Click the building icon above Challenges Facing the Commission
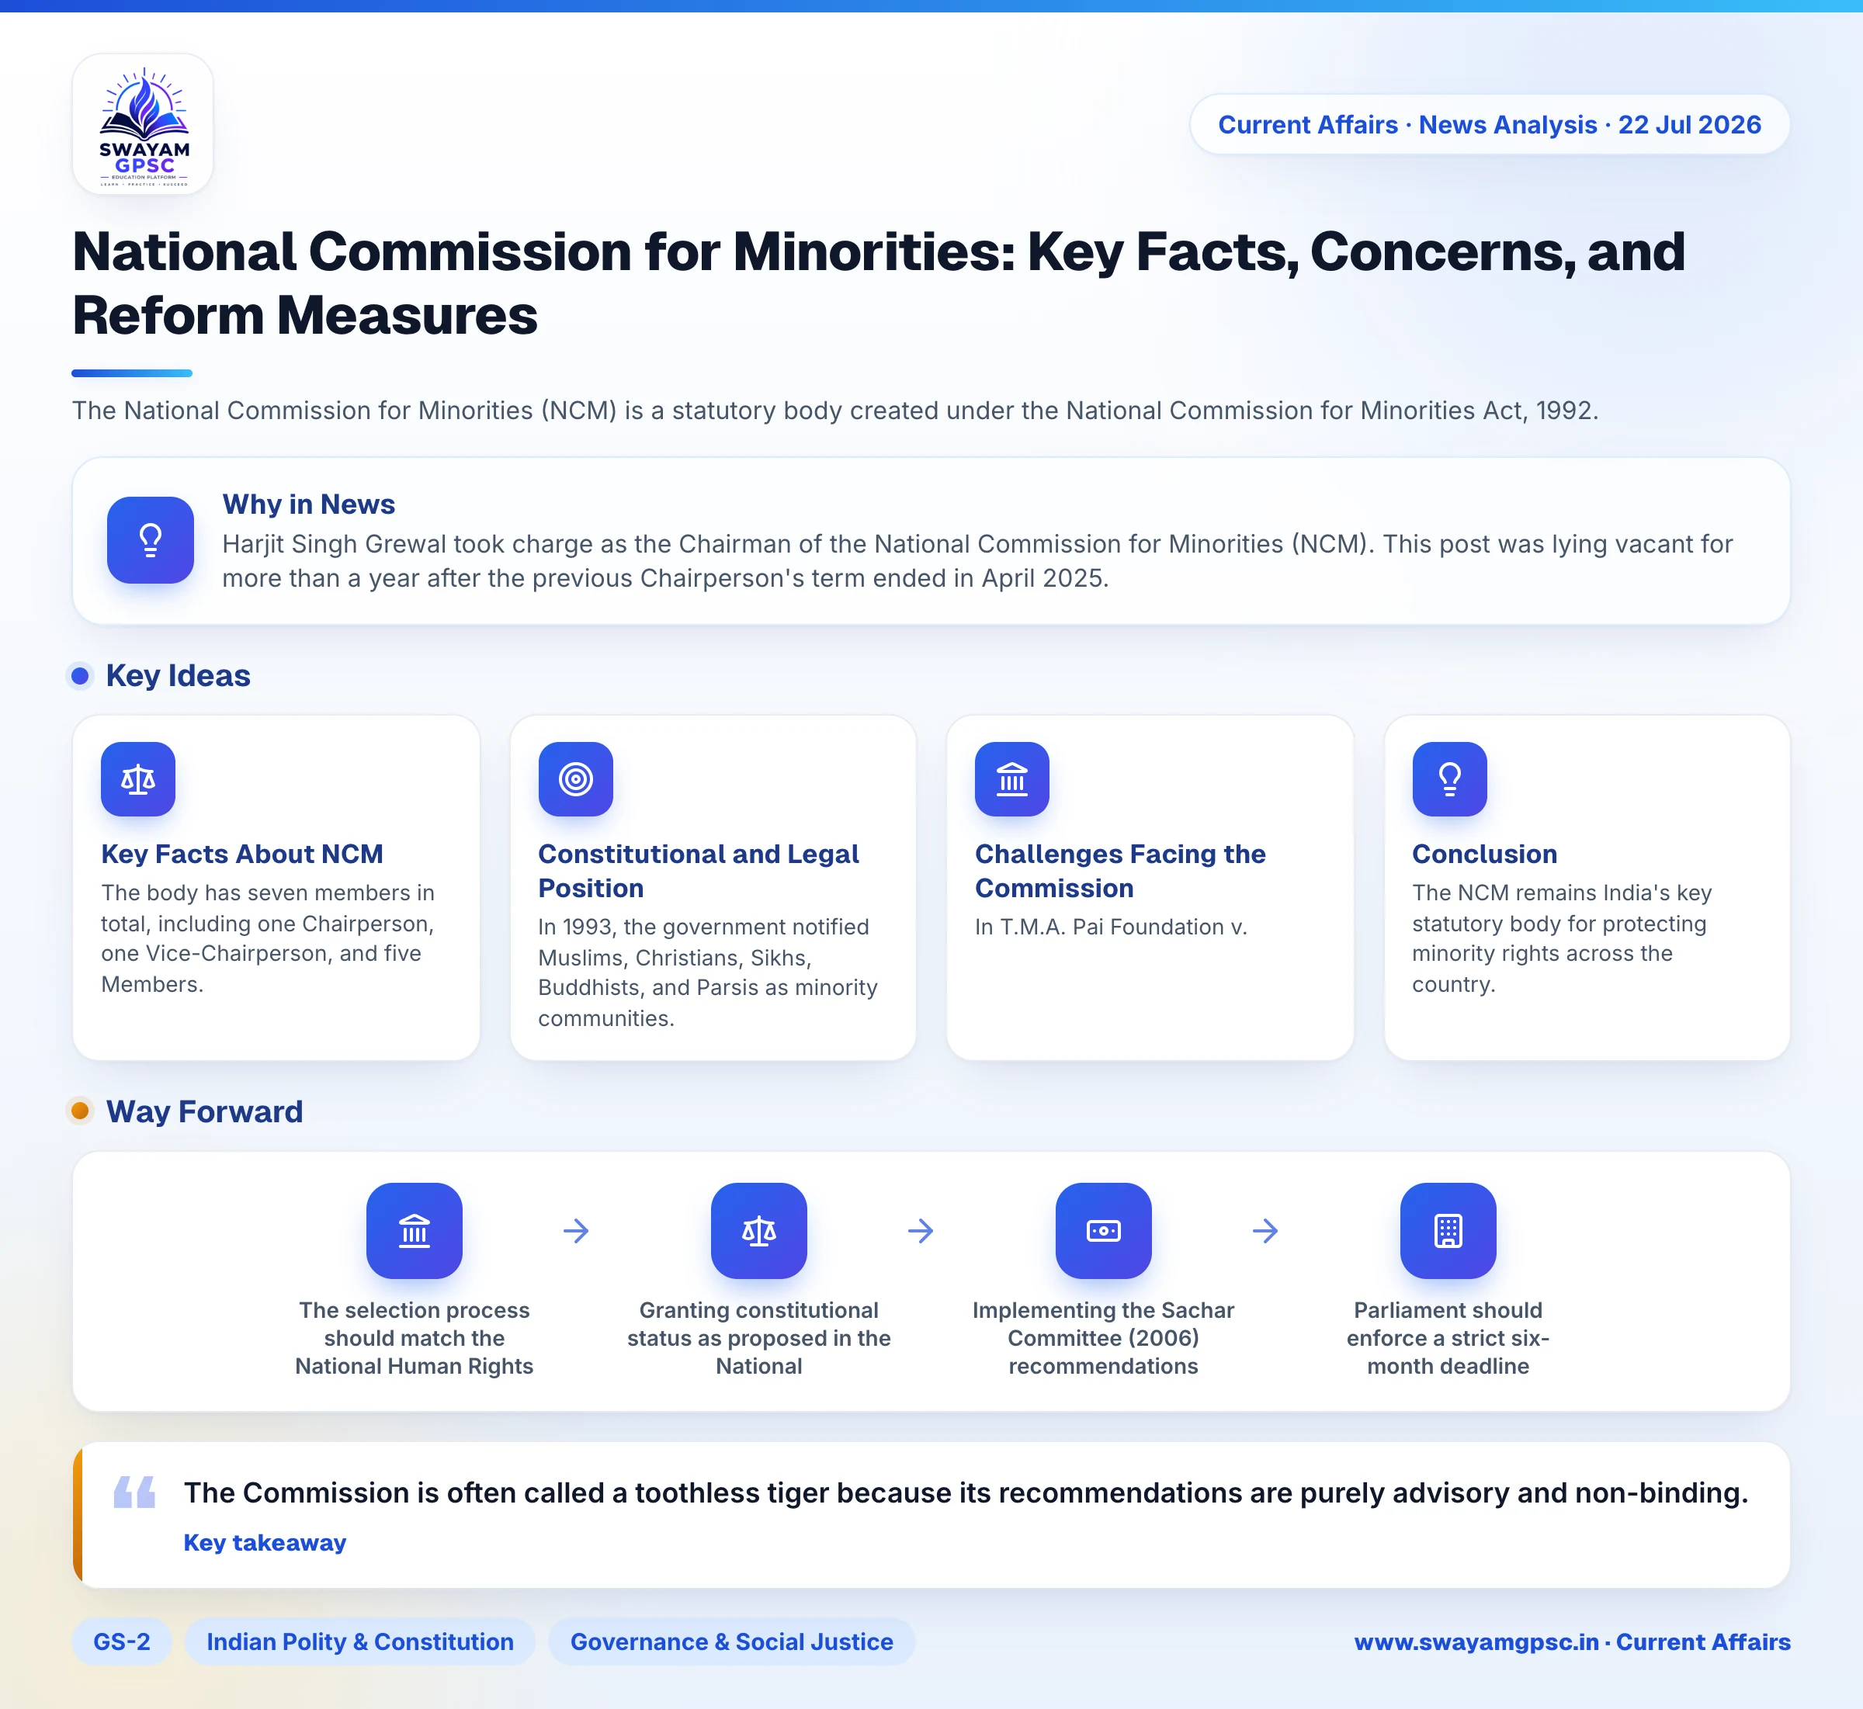The height and width of the screenshot is (1709, 1863). [x=1012, y=779]
